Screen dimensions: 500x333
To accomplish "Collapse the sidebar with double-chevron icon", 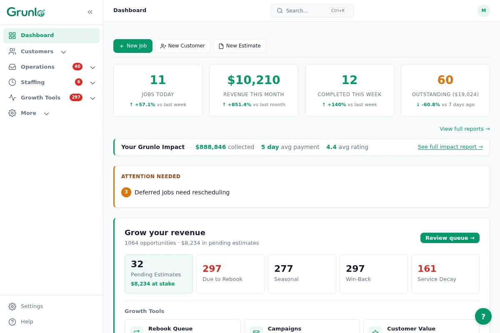I will pos(90,12).
